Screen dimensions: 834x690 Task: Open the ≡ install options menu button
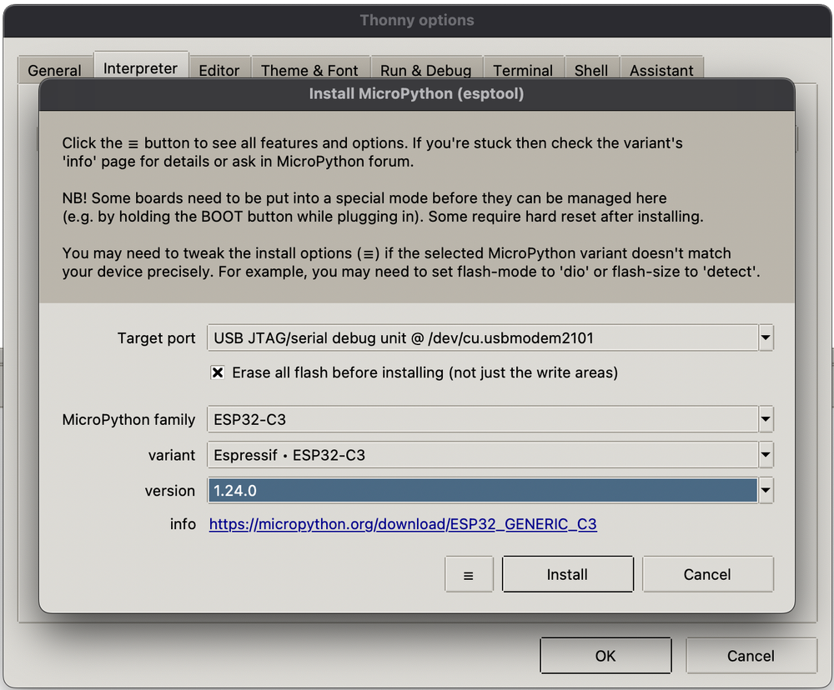point(468,574)
